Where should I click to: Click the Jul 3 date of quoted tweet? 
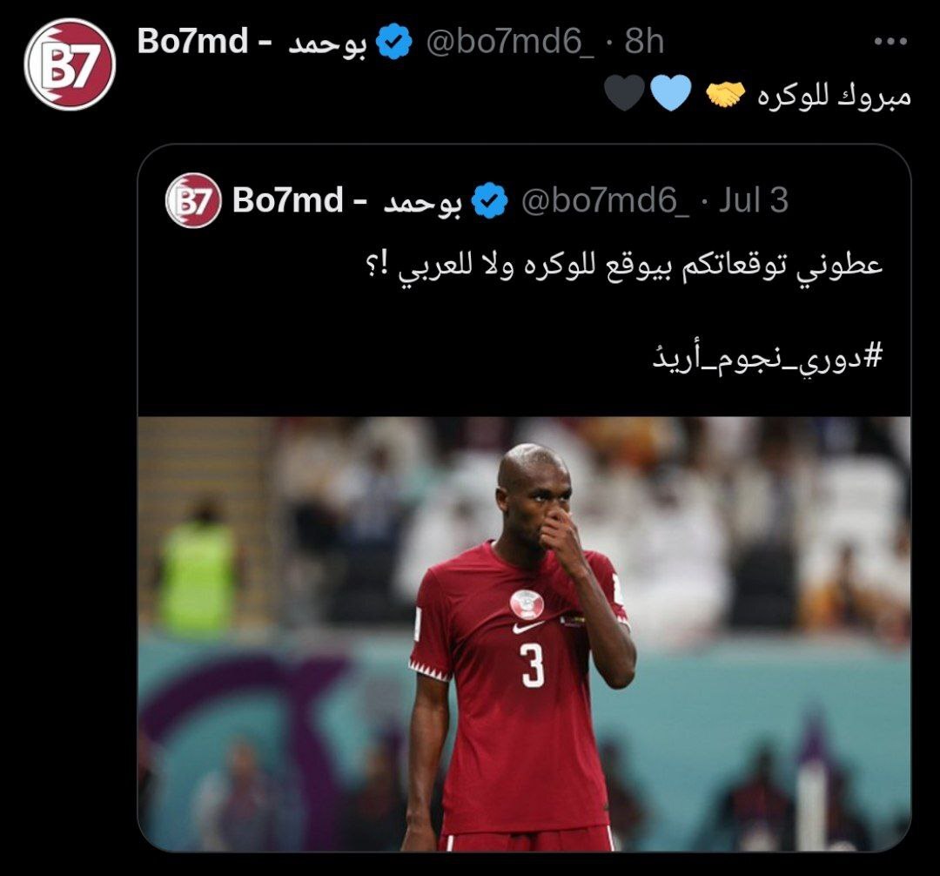pos(753,199)
